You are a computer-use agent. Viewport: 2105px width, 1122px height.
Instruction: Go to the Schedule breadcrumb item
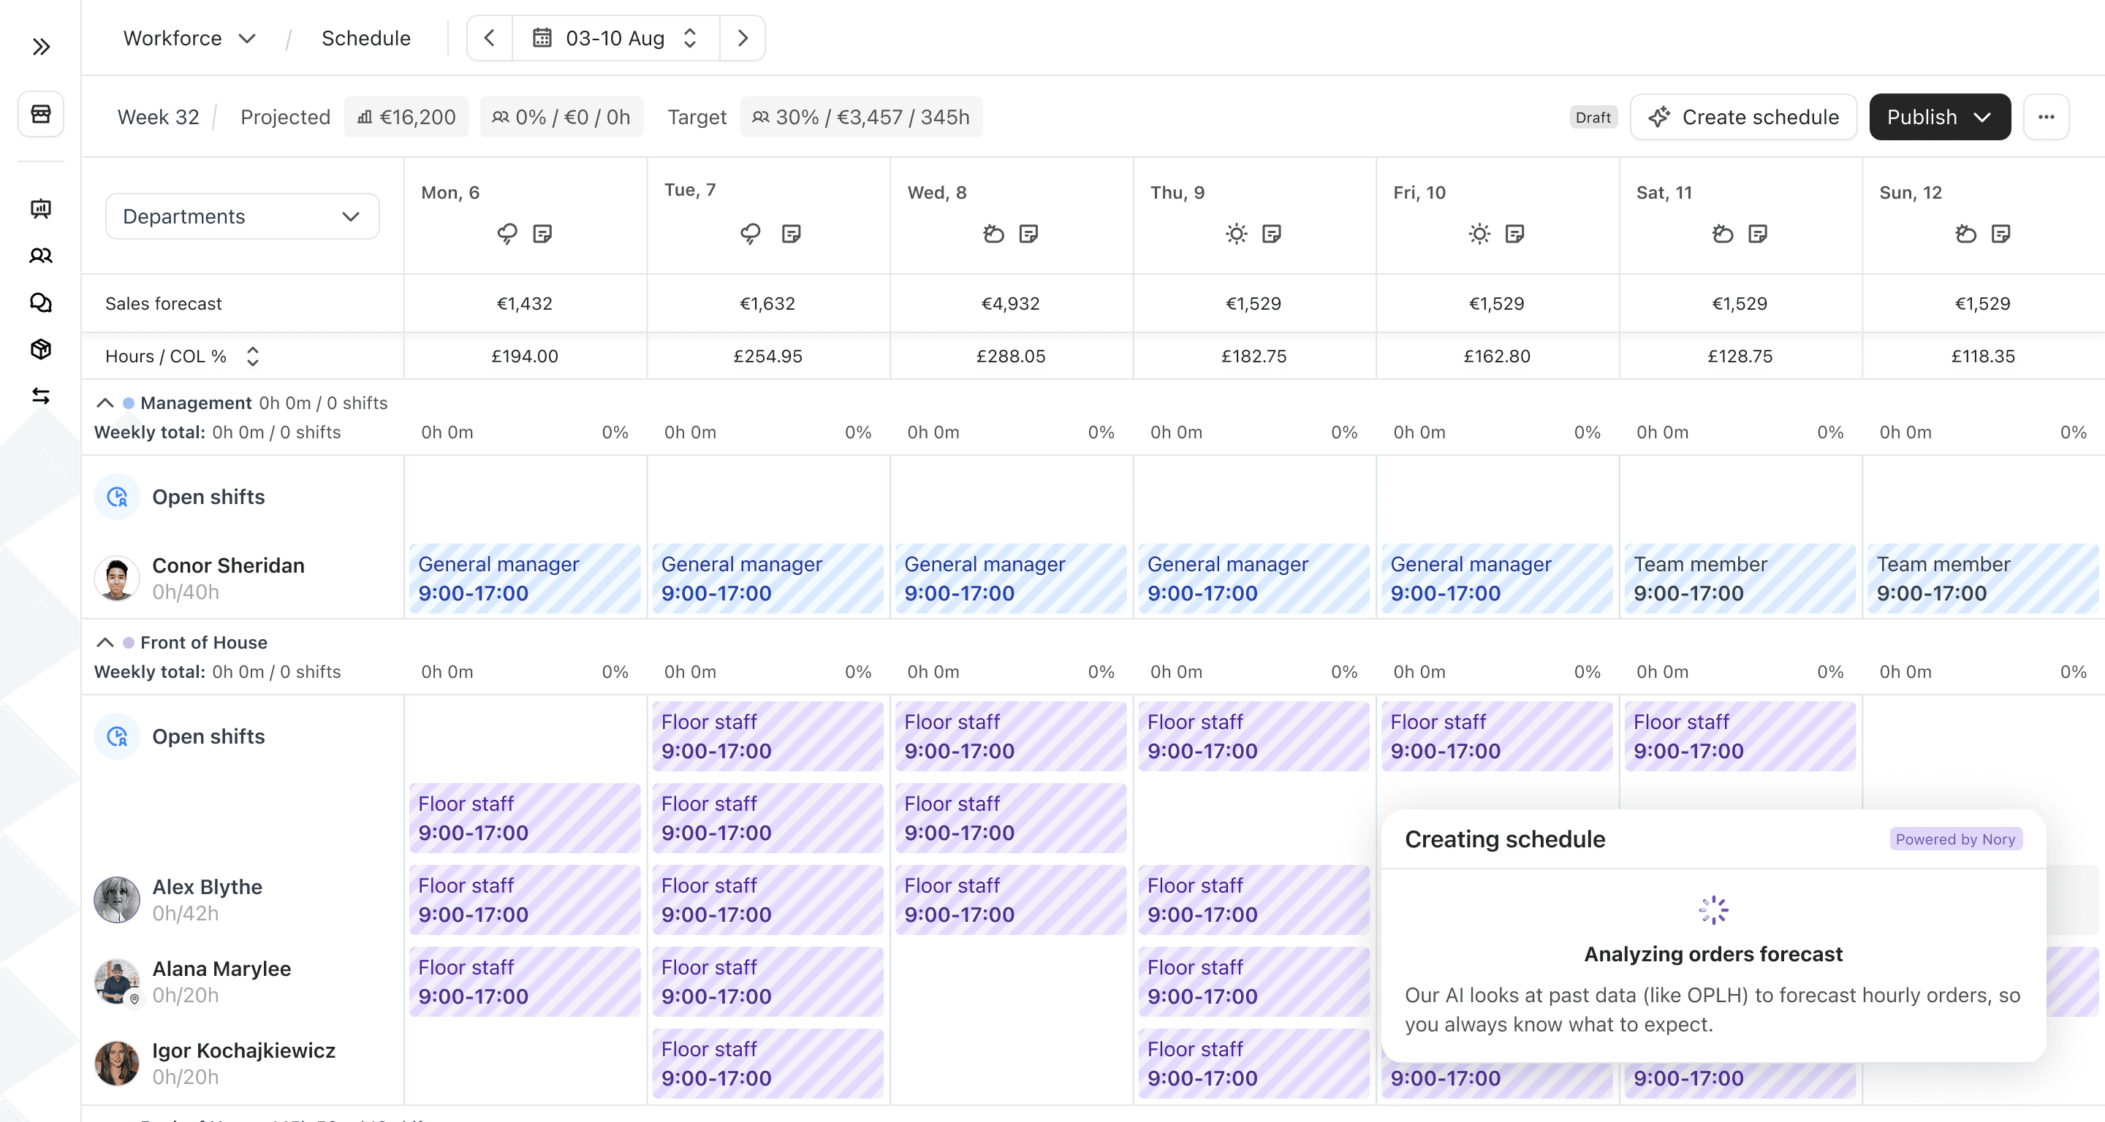point(365,37)
